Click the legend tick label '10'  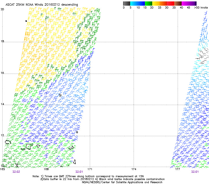[x=138, y=8]
